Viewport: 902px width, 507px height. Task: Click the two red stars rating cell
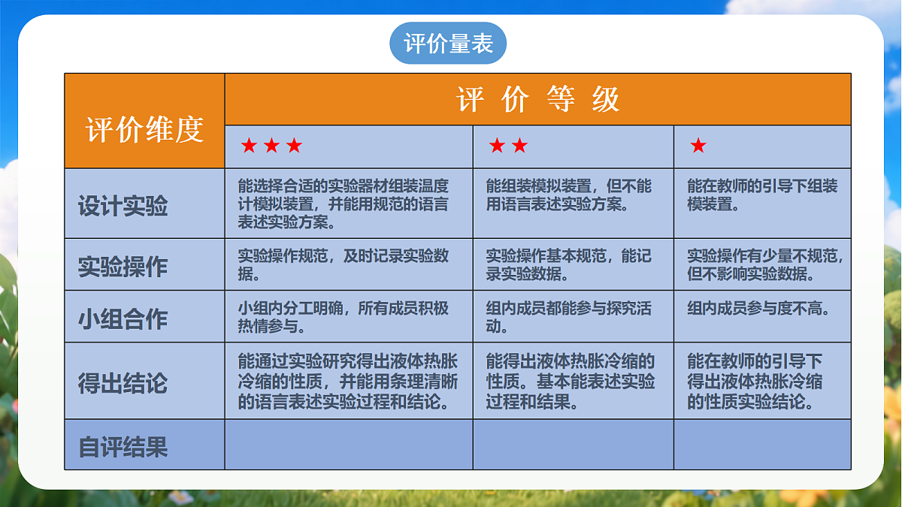pyautogui.click(x=573, y=146)
